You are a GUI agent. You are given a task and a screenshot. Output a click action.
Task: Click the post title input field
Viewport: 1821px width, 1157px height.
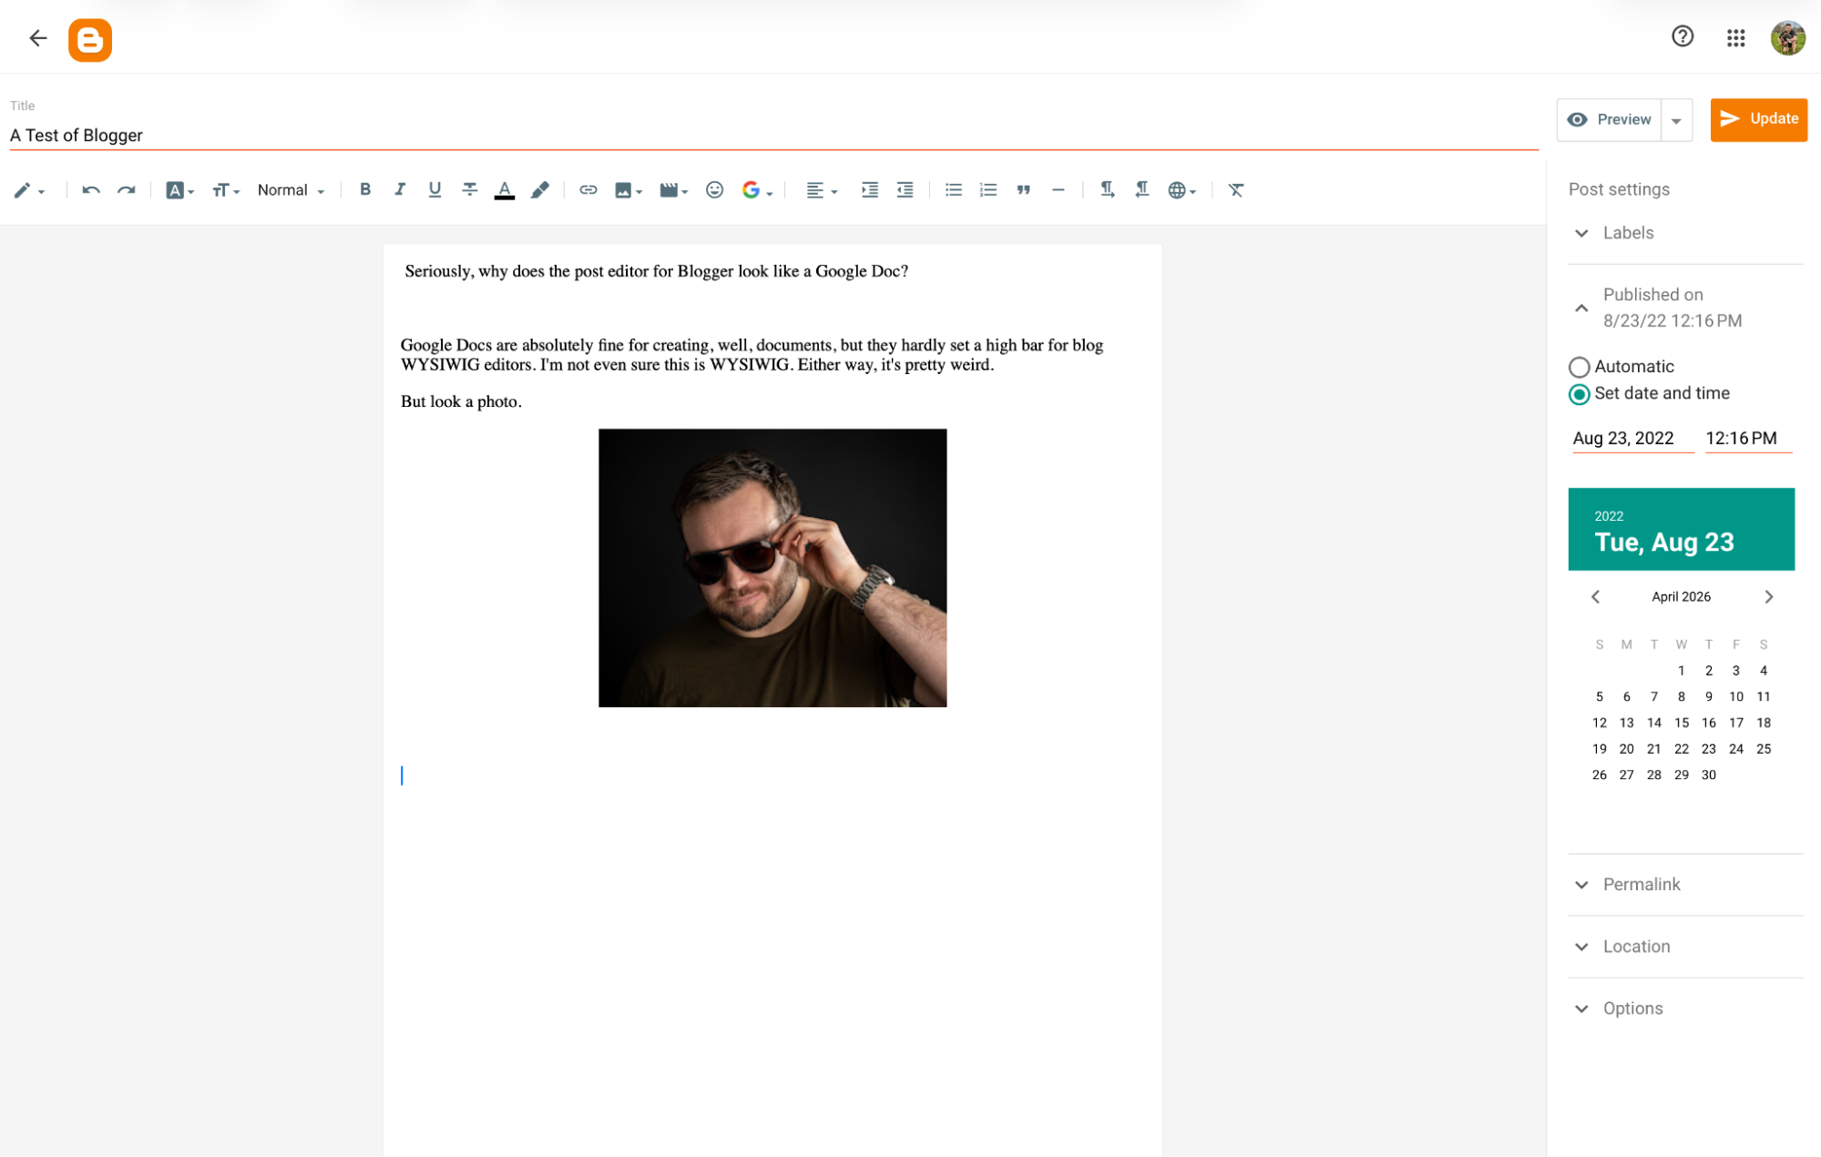point(364,135)
